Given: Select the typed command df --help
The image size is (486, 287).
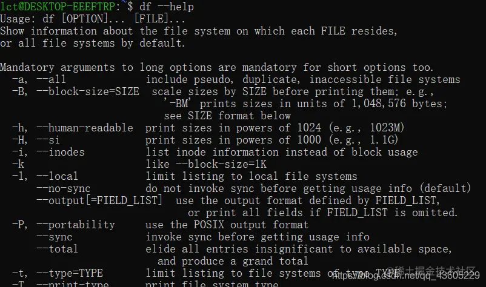Looking at the screenshot, I should pyautogui.click(x=167, y=7).
